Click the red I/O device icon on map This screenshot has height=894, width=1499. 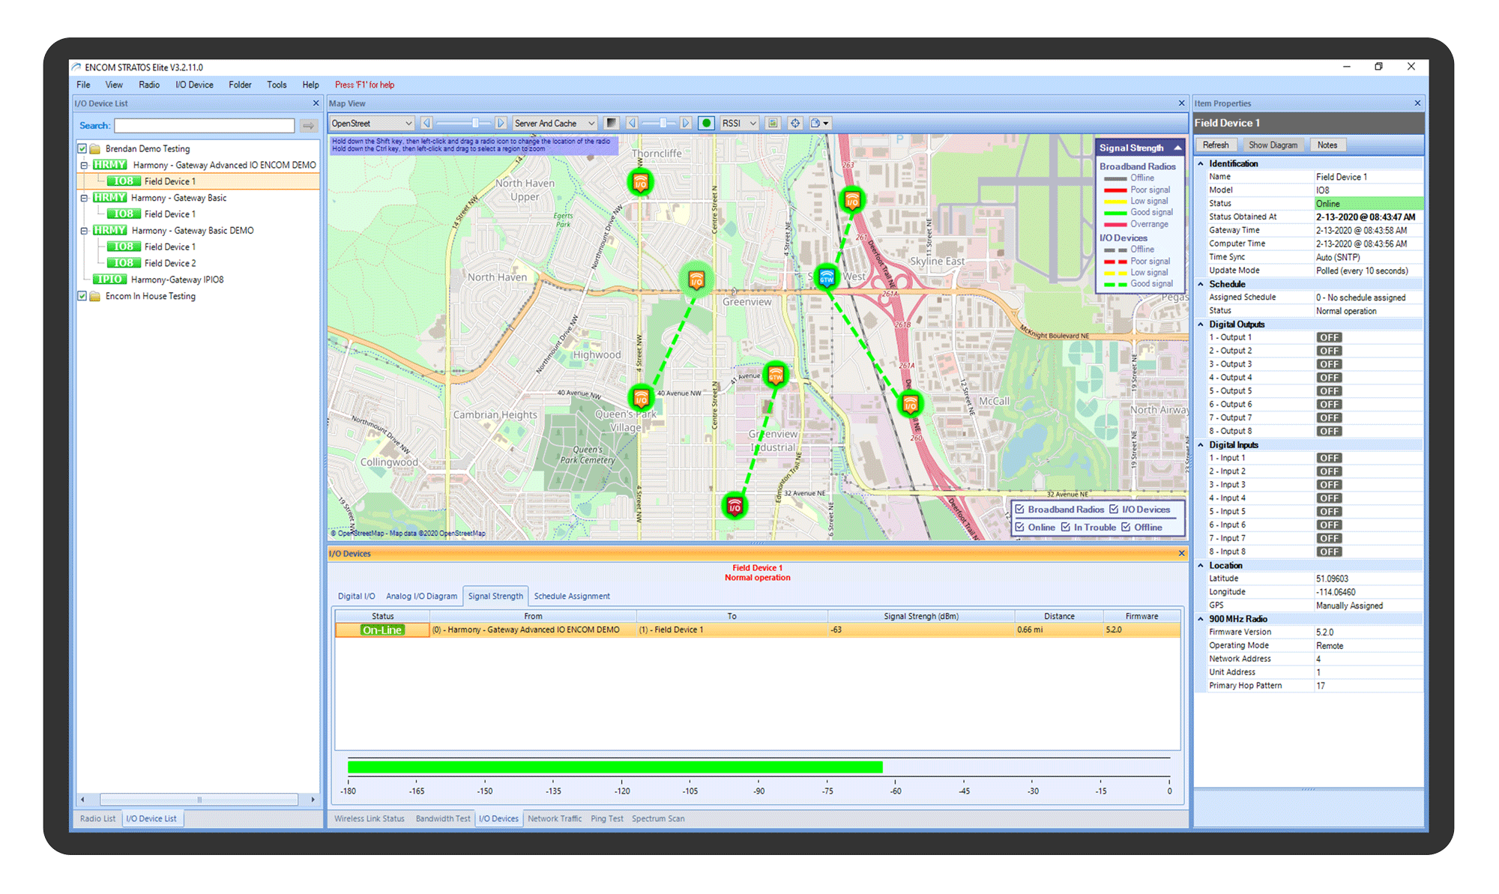click(735, 507)
